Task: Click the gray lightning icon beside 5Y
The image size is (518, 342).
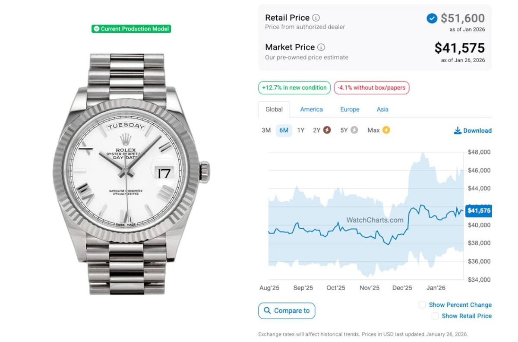Action: point(354,130)
